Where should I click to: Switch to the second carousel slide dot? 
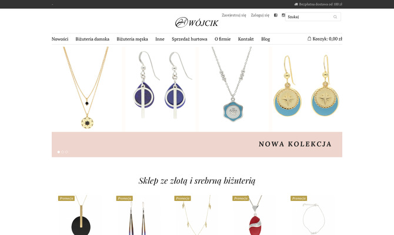62,152
